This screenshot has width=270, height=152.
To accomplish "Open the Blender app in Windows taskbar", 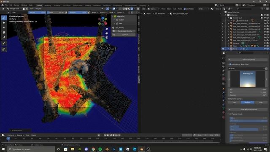I will pos(141,149).
